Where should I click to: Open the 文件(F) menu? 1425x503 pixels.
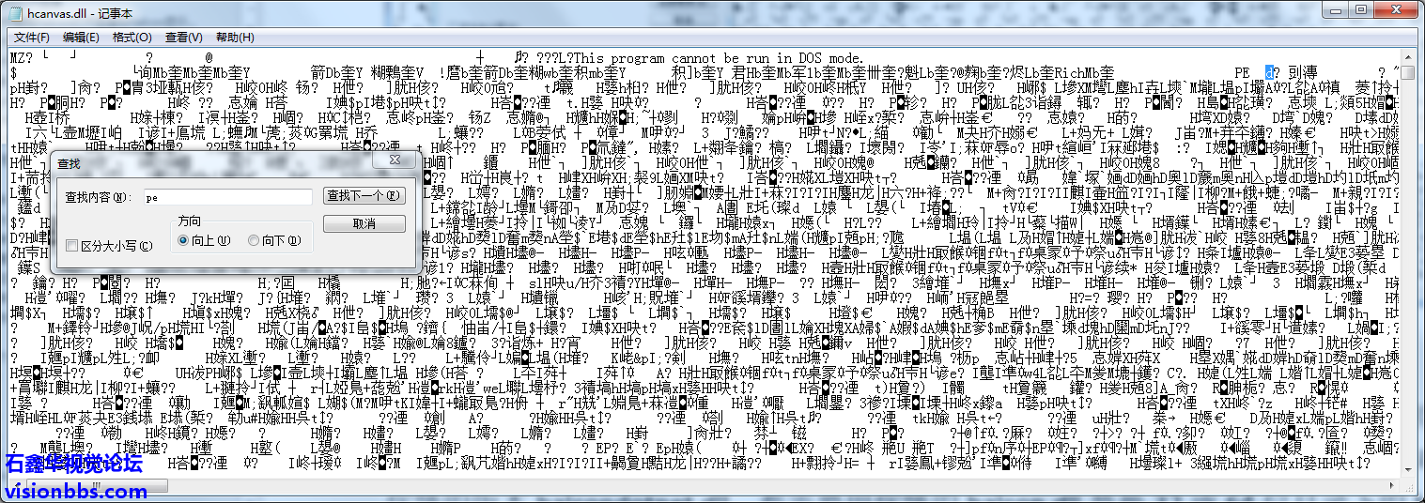pos(32,38)
